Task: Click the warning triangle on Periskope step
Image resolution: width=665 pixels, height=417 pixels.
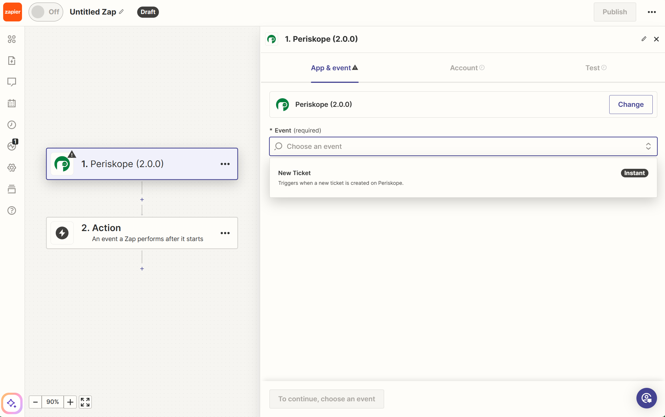Action: (72, 154)
